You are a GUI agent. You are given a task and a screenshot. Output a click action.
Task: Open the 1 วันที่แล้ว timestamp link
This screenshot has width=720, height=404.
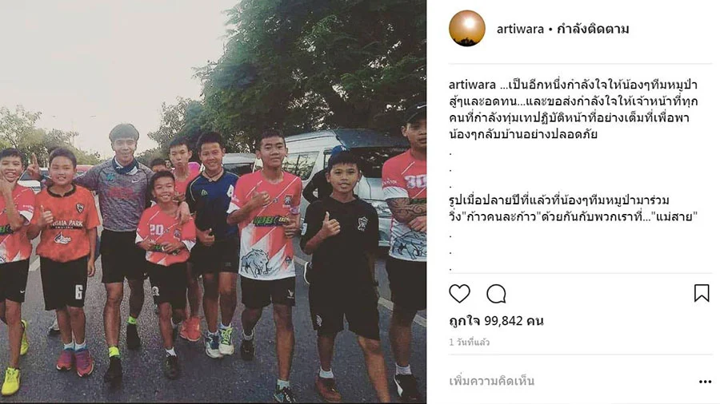[469, 343]
